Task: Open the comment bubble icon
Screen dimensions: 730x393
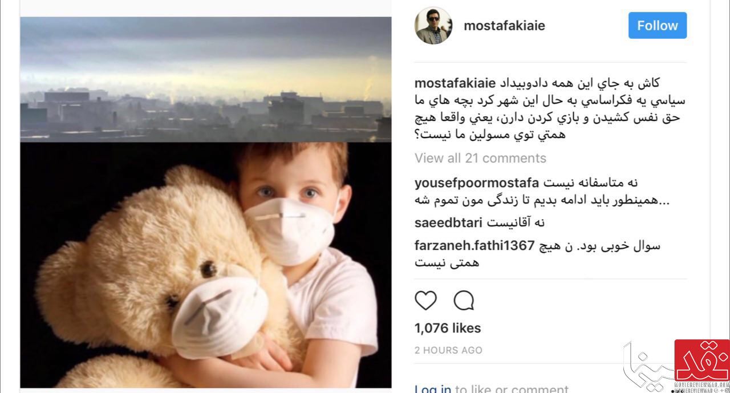Action: point(464,301)
